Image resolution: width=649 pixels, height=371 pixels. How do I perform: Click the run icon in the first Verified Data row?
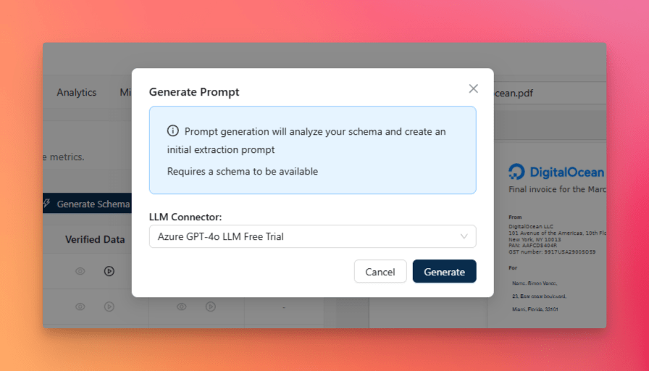coord(109,271)
